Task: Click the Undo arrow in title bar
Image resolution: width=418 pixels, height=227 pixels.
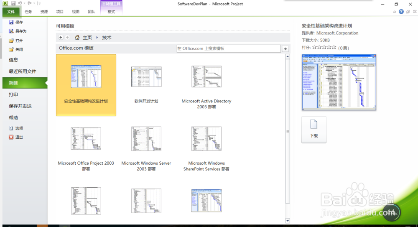Action: pos(20,3)
